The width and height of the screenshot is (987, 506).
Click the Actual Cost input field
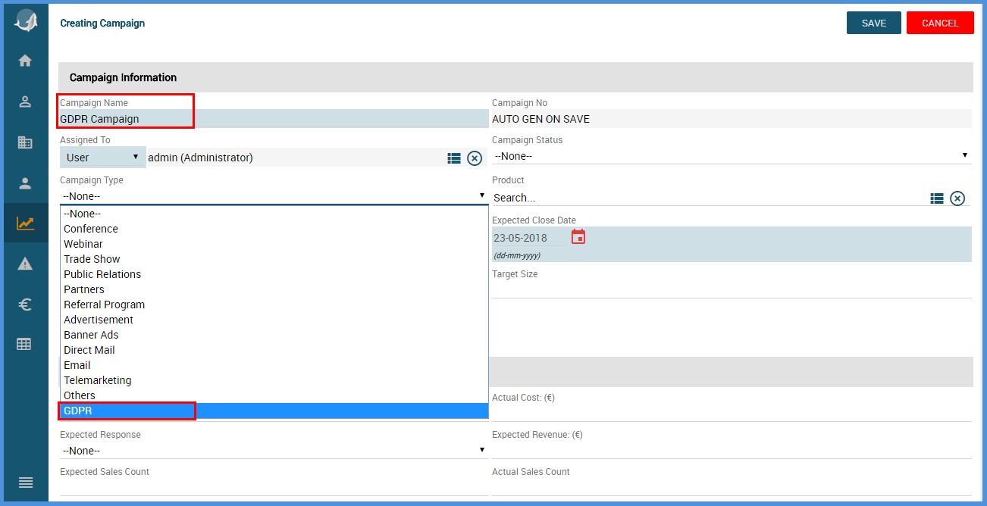coord(732,413)
